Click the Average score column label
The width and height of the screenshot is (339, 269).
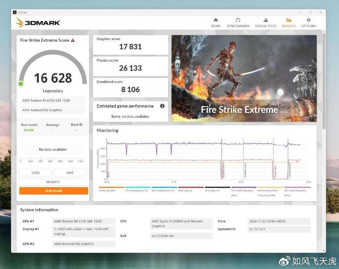(53, 125)
